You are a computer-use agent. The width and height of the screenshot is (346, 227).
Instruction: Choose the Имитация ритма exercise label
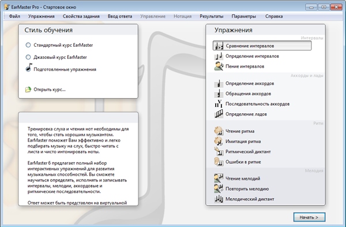click(x=243, y=142)
